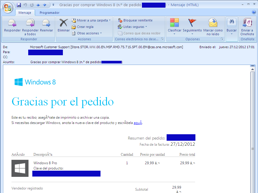The height and width of the screenshot is (193, 258).
Task: Click the scroll up arrow of message
Action: point(252,69)
